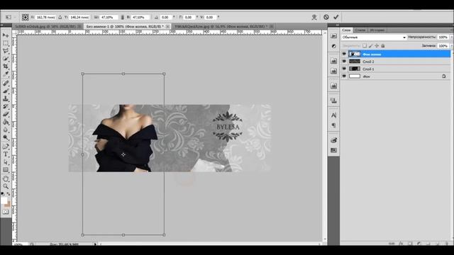Image resolution: width=454 pixels, height=255 pixels.
Task: Select the Crop tool
Action: pos(6,66)
